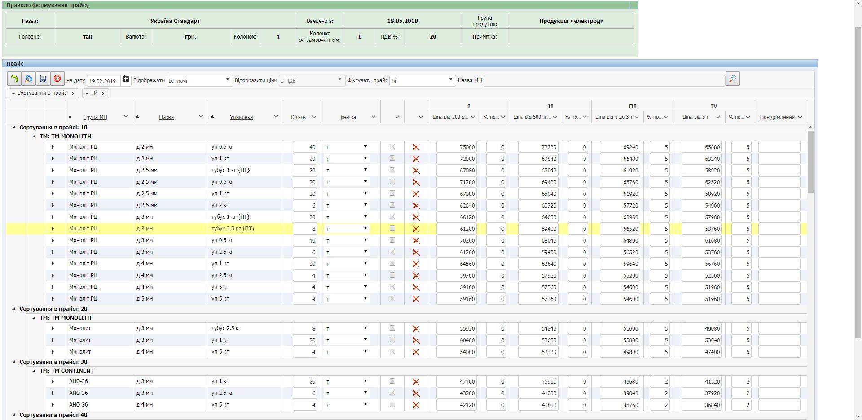Delete row Моноліт РЦ д 2 мм уп 1 кг

click(416, 159)
